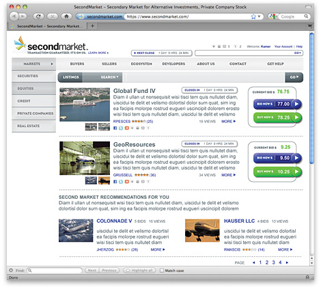This screenshot has width=321, height=287.
Task: Click play arrow on 10.25 buy button
Action: (x=296, y=172)
